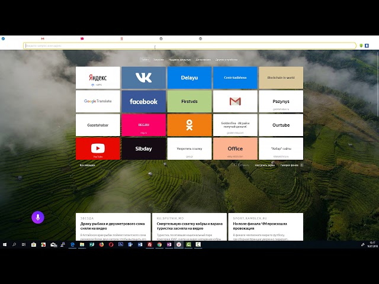This screenshot has height=284, width=379.
Task: Click the green download arrow icon
Action: click(361, 46)
